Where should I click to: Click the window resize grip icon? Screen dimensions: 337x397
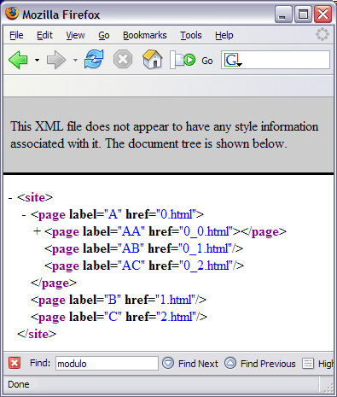coord(328,388)
